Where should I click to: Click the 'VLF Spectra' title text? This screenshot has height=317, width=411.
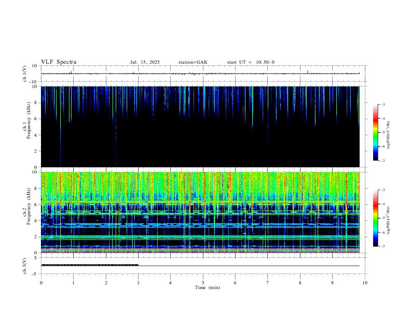coord(59,62)
